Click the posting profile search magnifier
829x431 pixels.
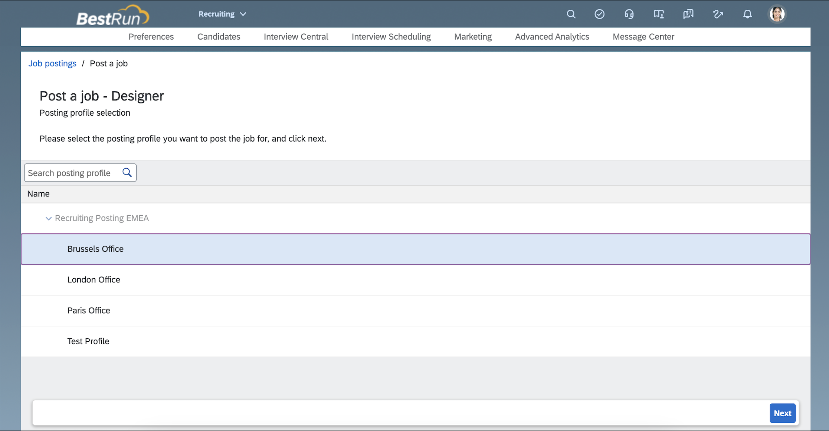pyautogui.click(x=127, y=173)
